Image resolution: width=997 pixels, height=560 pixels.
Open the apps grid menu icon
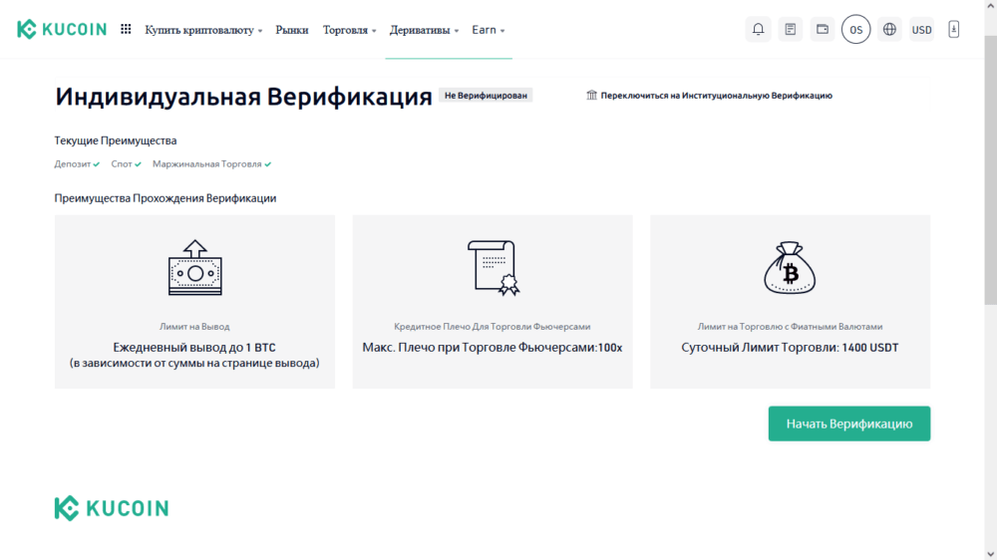[126, 30]
